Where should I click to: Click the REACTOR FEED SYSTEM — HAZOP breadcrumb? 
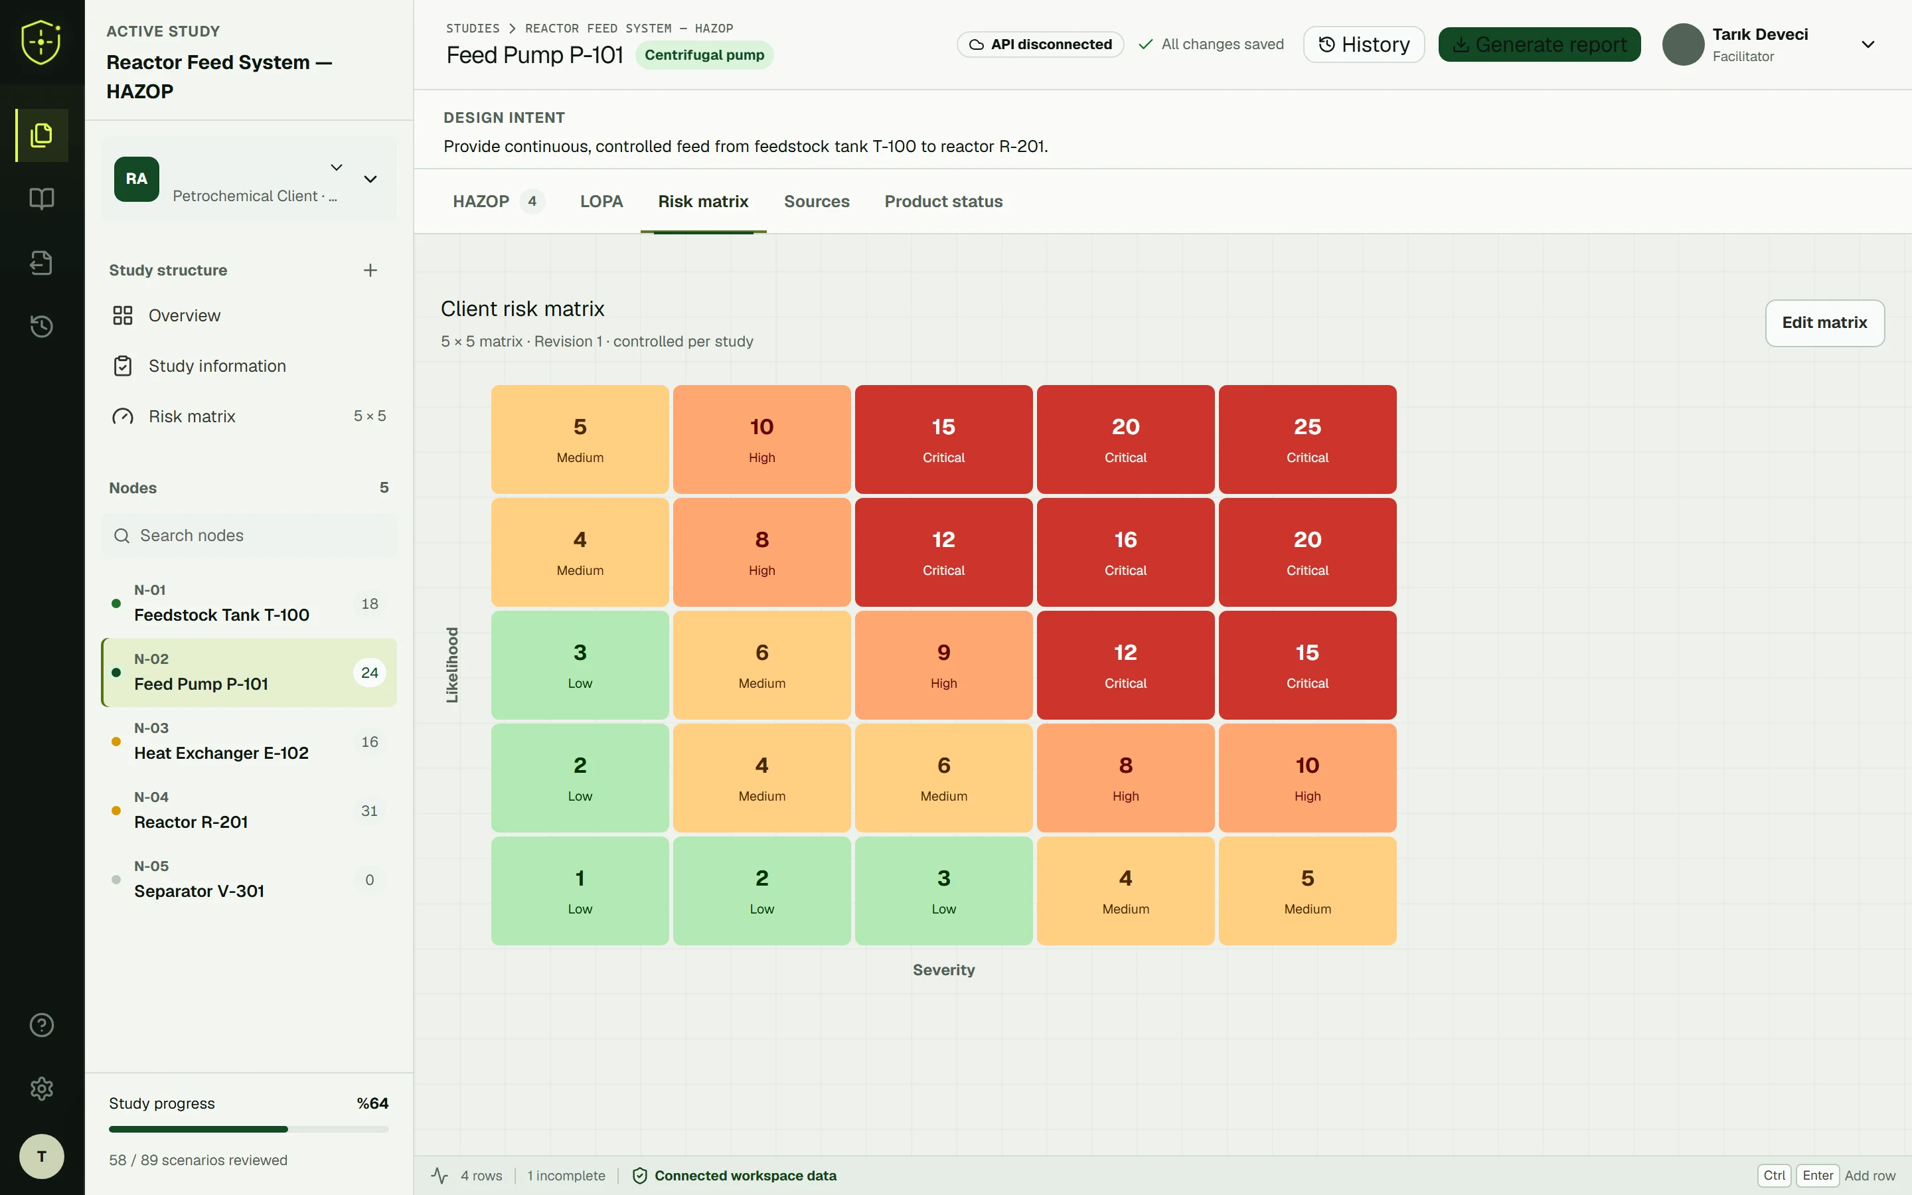click(x=629, y=29)
